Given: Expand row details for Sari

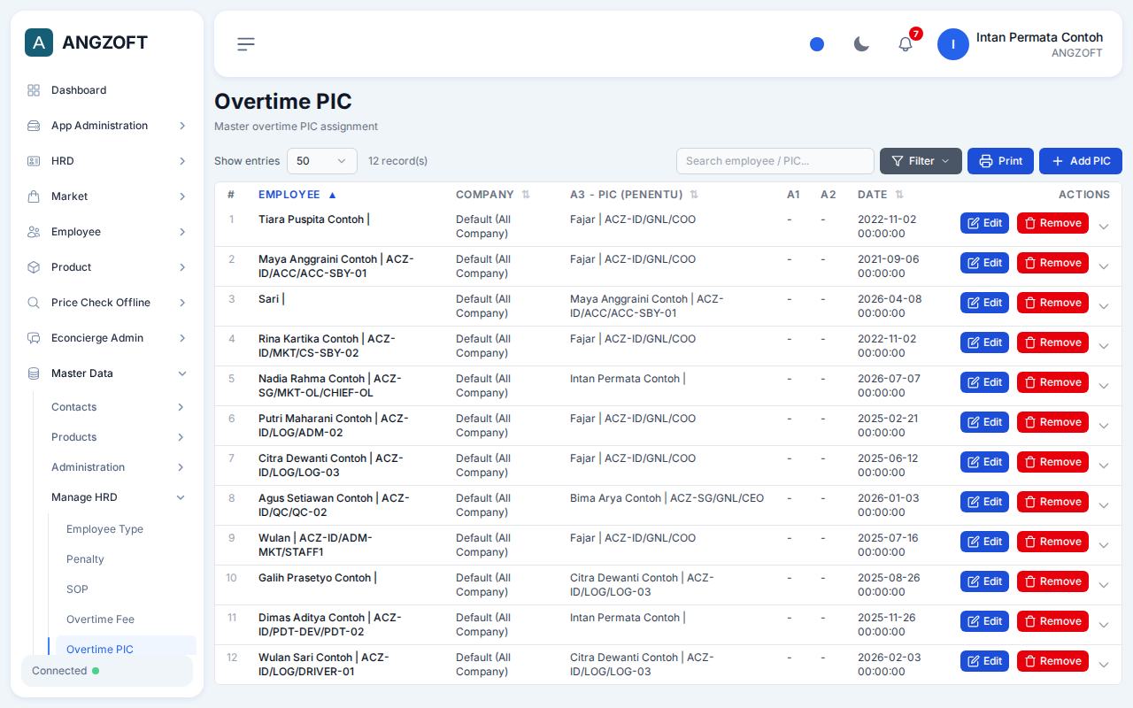Looking at the screenshot, I should click(x=1104, y=306).
